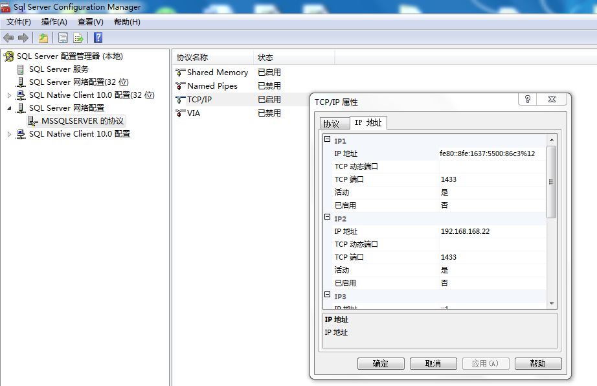The image size is (597, 386).
Task: Click the property grid scroll up arrow
Action: pyautogui.click(x=552, y=140)
